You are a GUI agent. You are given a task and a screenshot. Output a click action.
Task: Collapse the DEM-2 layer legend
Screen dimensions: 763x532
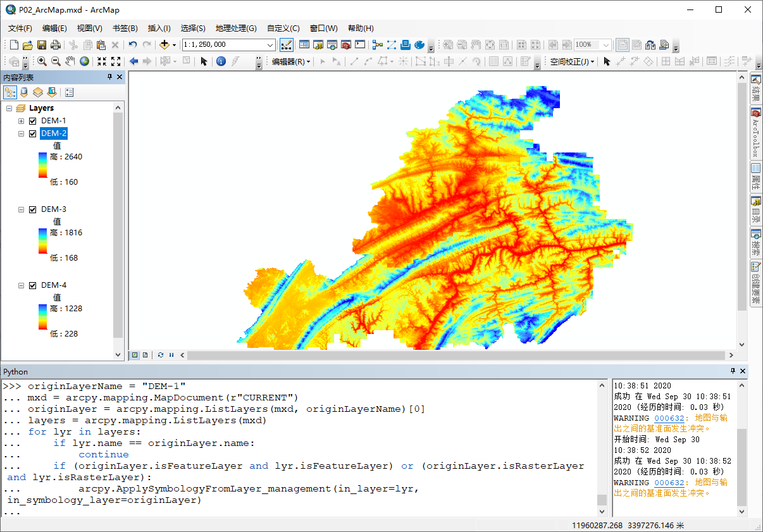click(x=22, y=133)
